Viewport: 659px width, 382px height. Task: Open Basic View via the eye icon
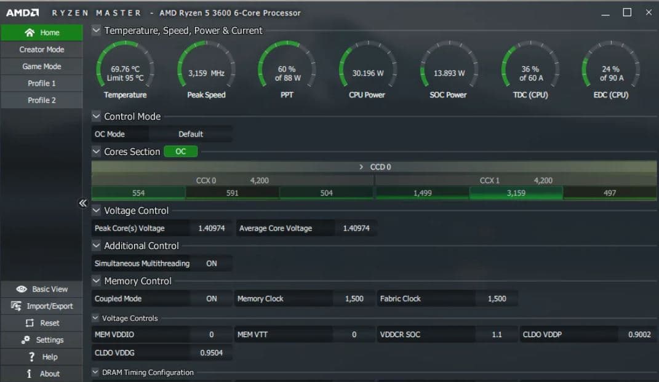click(x=22, y=289)
